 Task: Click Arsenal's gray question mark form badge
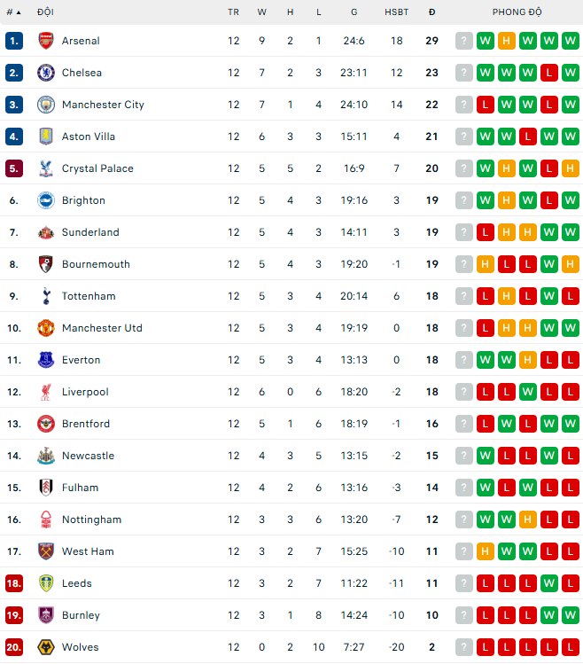[464, 41]
